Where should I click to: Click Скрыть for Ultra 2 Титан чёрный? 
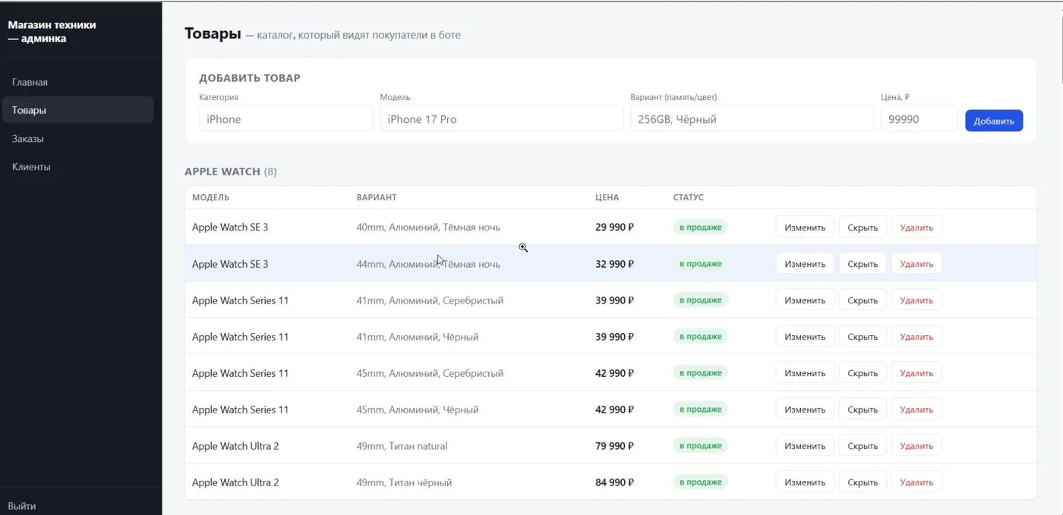pos(863,482)
